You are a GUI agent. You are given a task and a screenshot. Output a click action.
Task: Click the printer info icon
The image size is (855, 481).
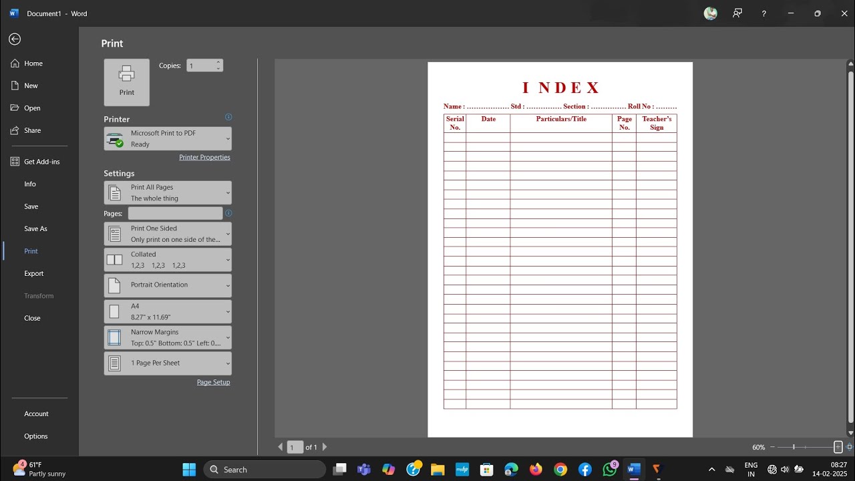coord(228,117)
